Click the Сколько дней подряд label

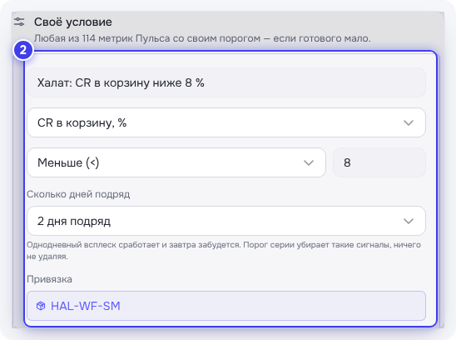tap(78, 194)
